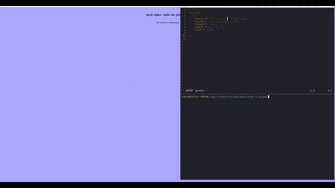Viewport: 335px width, 188px height.
Task: Click the subheading text below the page title
Action: pyautogui.click(x=167, y=22)
